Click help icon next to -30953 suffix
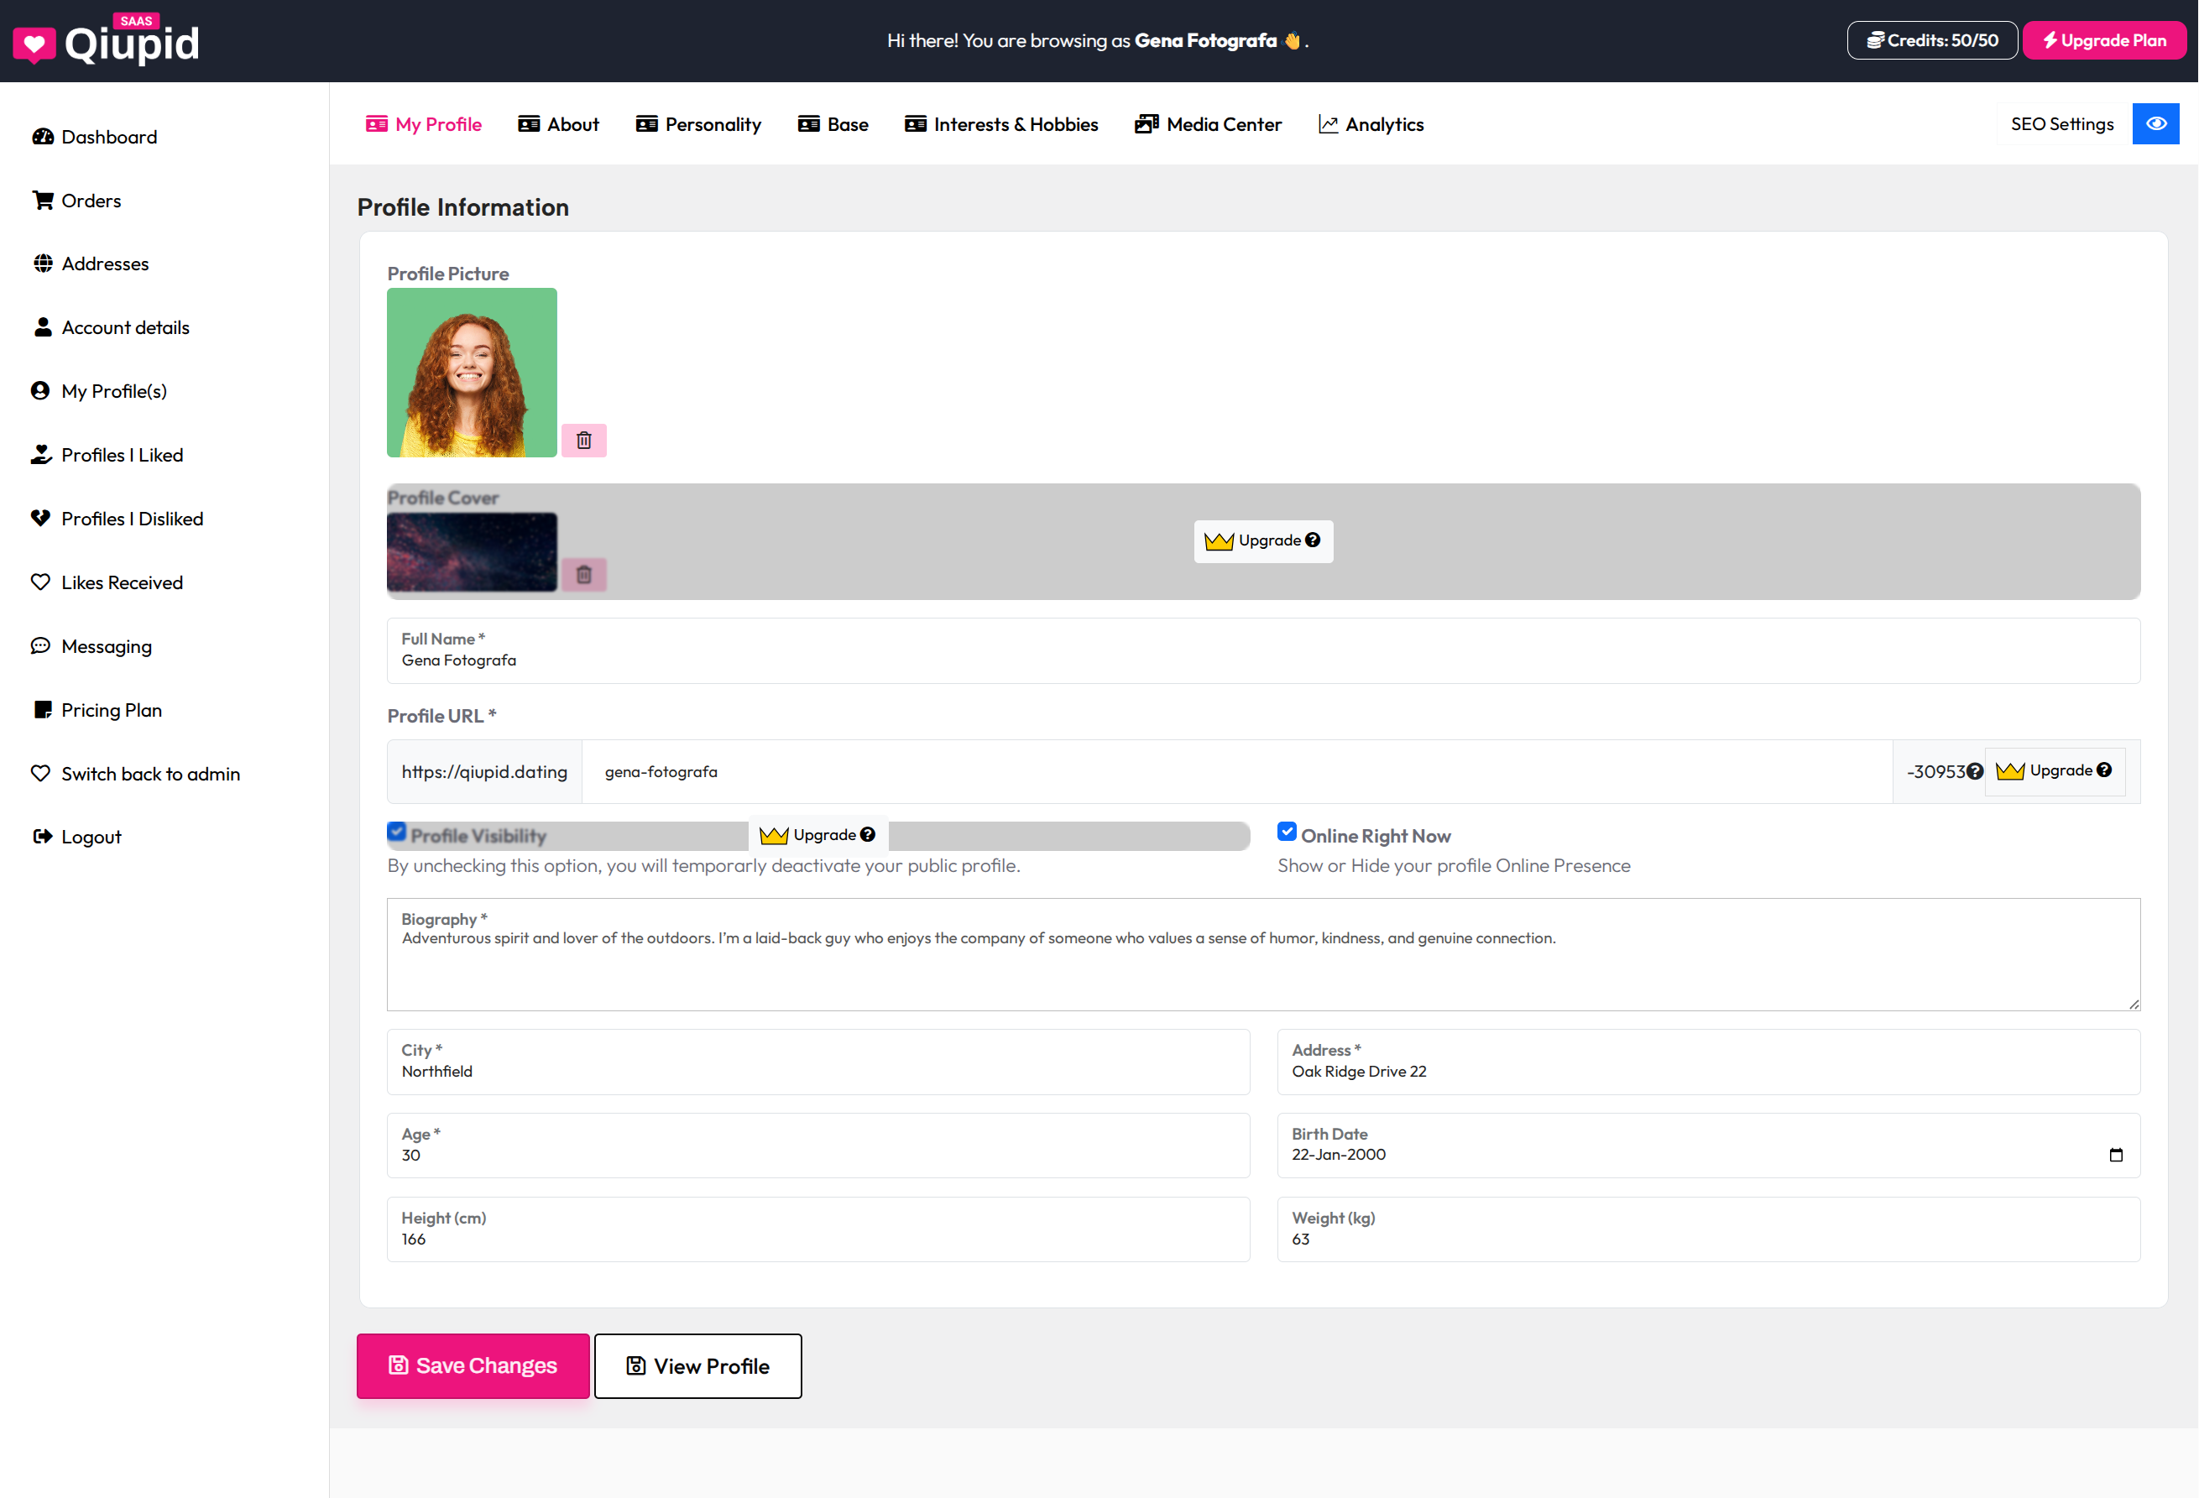 (x=1975, y=772)
